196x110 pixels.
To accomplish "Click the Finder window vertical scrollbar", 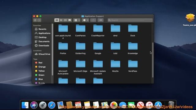I will (x=153, y=60).
